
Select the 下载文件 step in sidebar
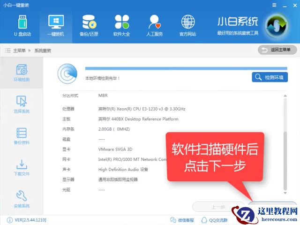(22, 168)
